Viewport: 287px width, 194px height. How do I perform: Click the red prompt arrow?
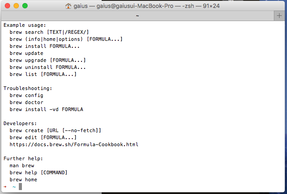(x=5, y=187)
